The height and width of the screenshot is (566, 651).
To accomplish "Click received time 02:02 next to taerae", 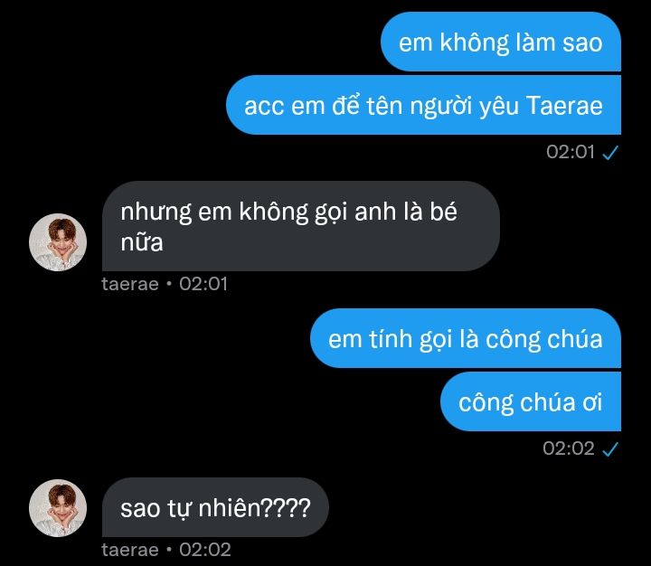I will [204, 550].
